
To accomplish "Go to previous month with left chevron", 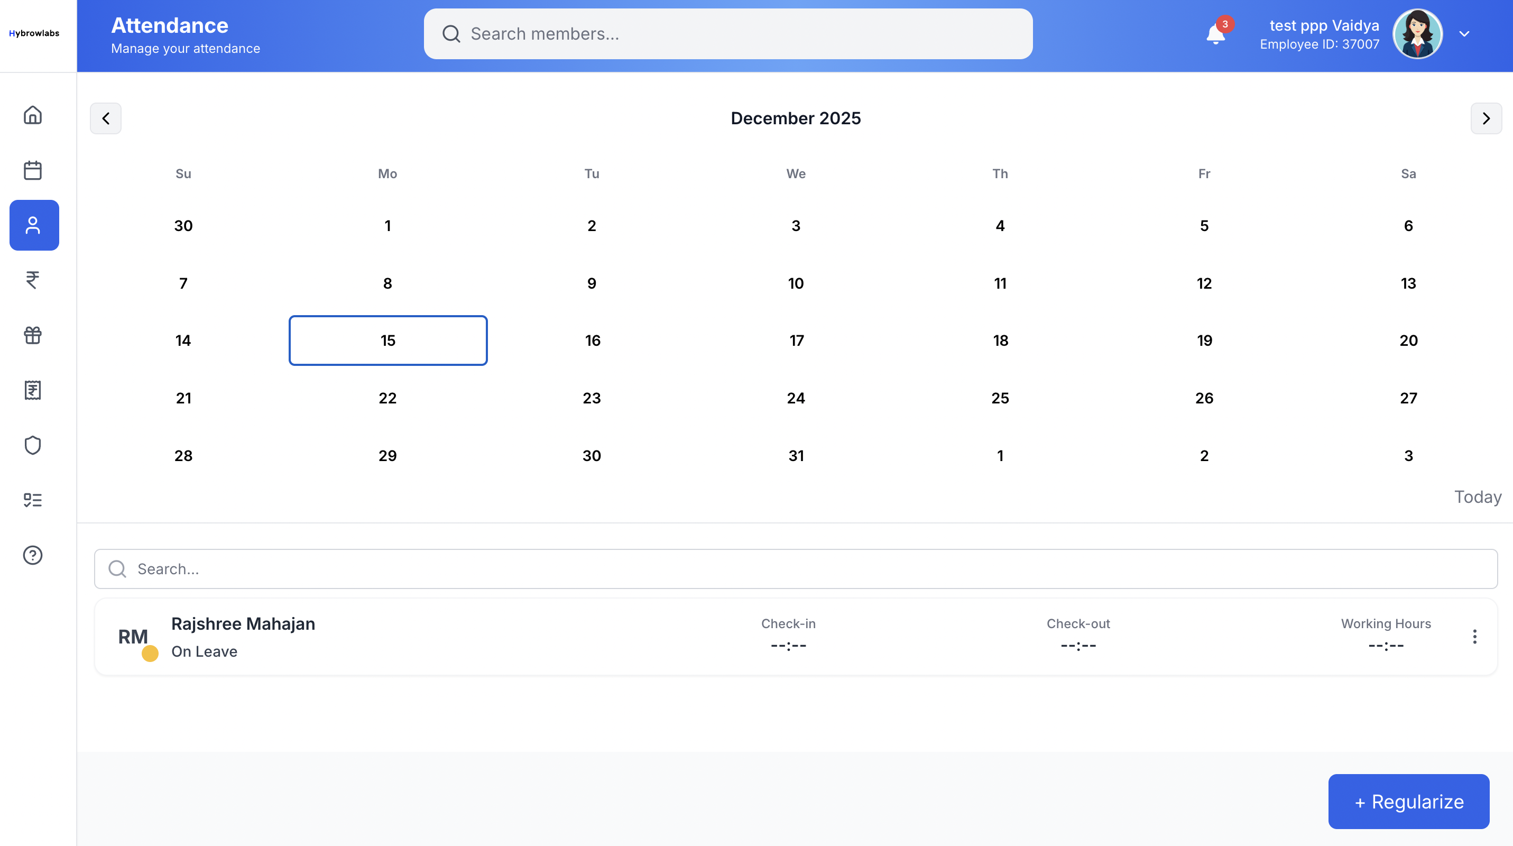I will click(106, 118).
